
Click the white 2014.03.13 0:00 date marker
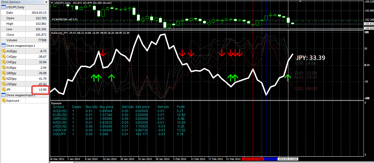click(x=288, y=159)
